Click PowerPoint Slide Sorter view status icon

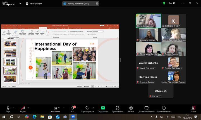95,86
